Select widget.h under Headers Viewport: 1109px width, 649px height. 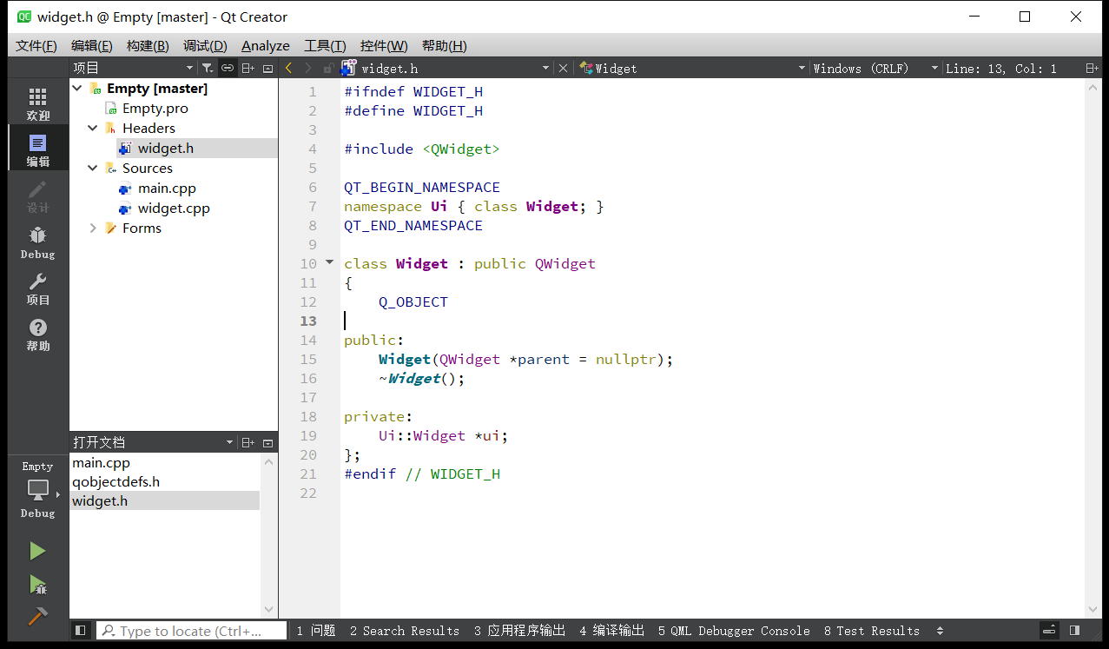(165, 149)
